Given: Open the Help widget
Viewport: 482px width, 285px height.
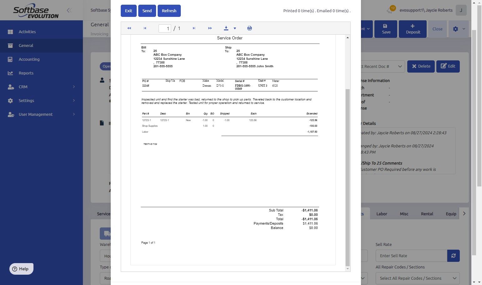Looking at the screenshot, I should [x=21, y=269].
